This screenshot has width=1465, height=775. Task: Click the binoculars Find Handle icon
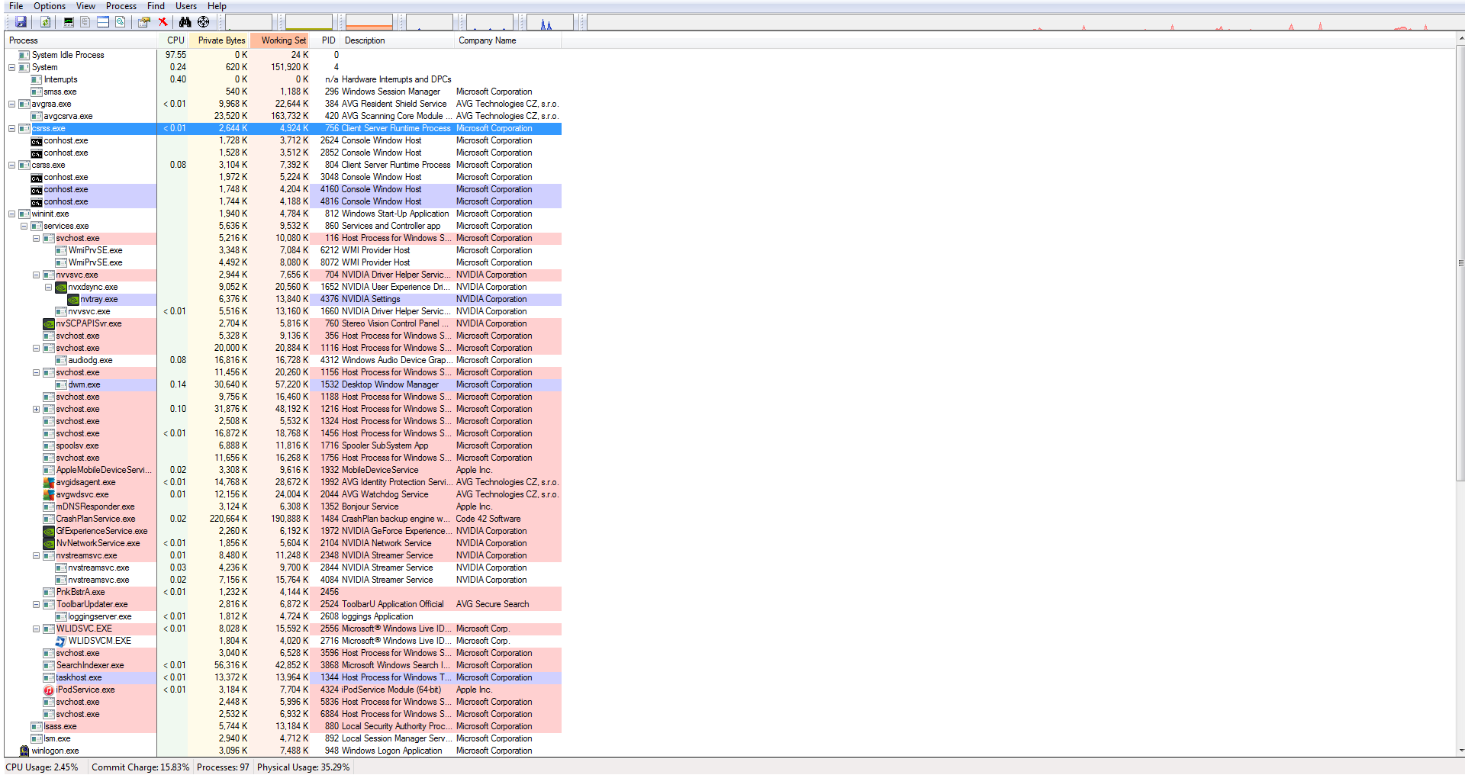[185, 22]
